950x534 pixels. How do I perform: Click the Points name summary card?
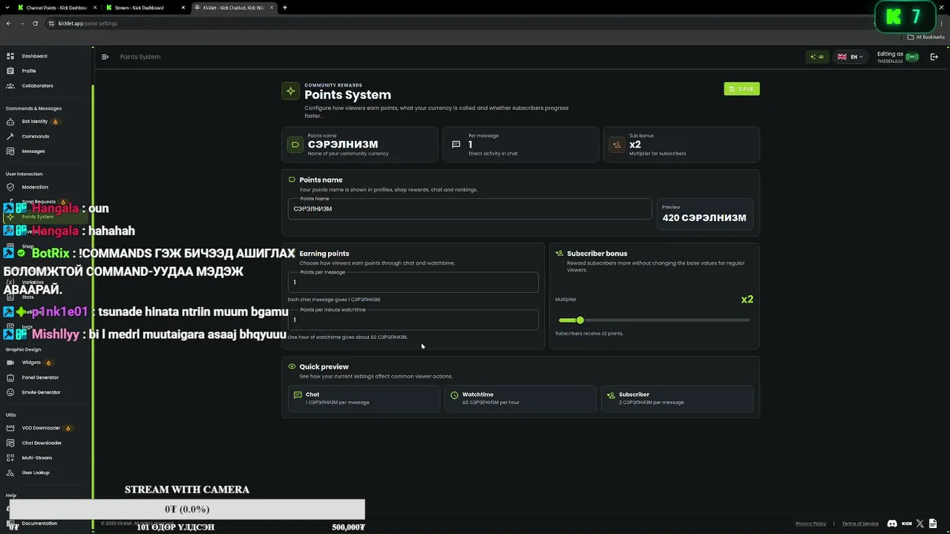[x=360, y=145]
